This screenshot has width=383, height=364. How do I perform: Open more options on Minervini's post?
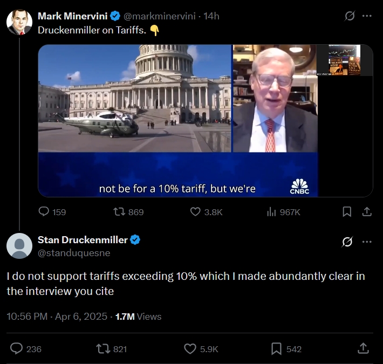pos(367,16)
